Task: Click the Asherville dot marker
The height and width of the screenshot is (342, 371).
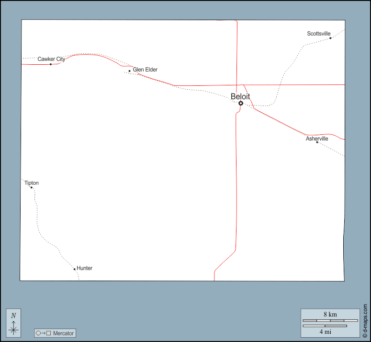Action: point(317,142)
